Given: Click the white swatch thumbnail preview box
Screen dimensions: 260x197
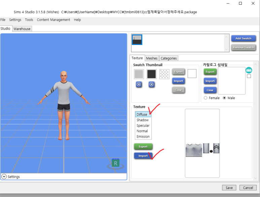Looking at the screenshot, I should coord(192,73).
